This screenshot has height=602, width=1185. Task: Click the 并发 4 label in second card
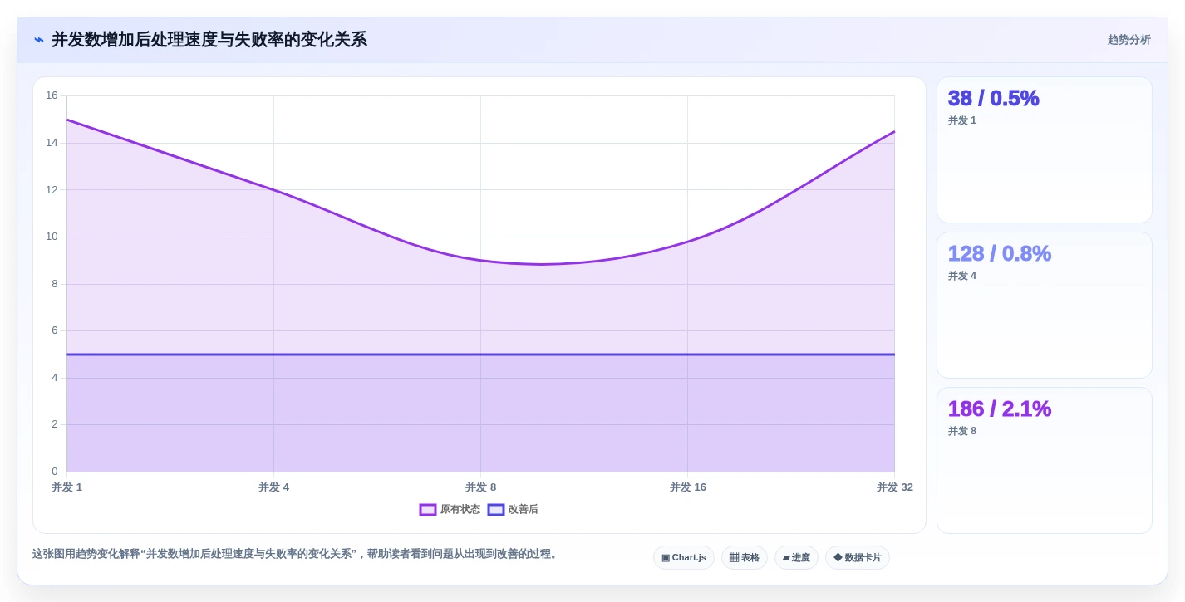point(962,276)
